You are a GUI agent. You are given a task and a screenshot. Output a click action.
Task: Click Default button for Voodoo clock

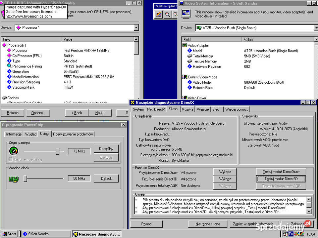coord(106,178)
